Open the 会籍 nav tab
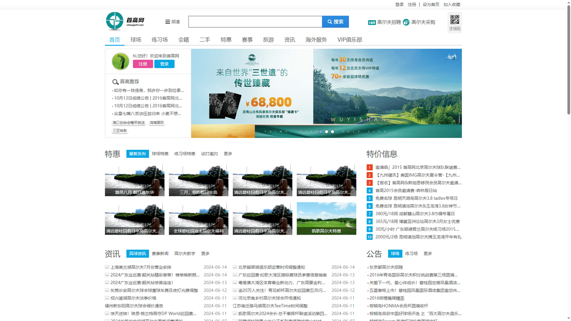571x321 pixels. pos(184,40)
